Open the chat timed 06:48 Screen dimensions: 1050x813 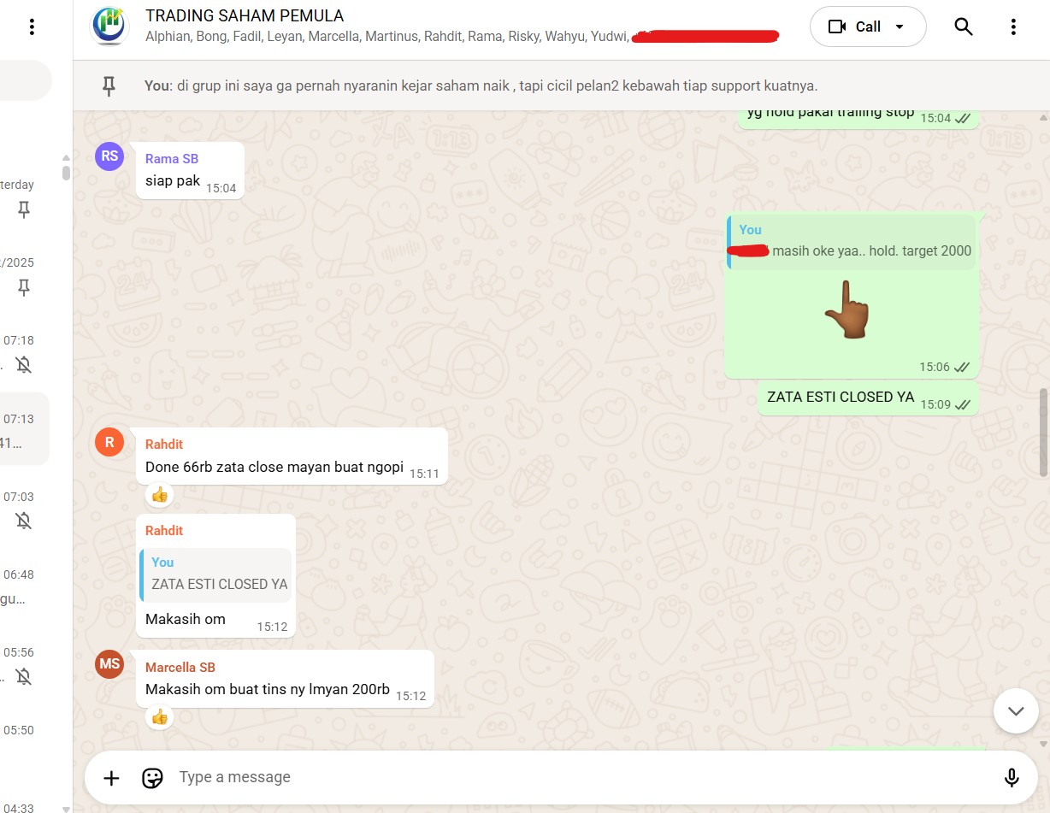pos(24,586)
